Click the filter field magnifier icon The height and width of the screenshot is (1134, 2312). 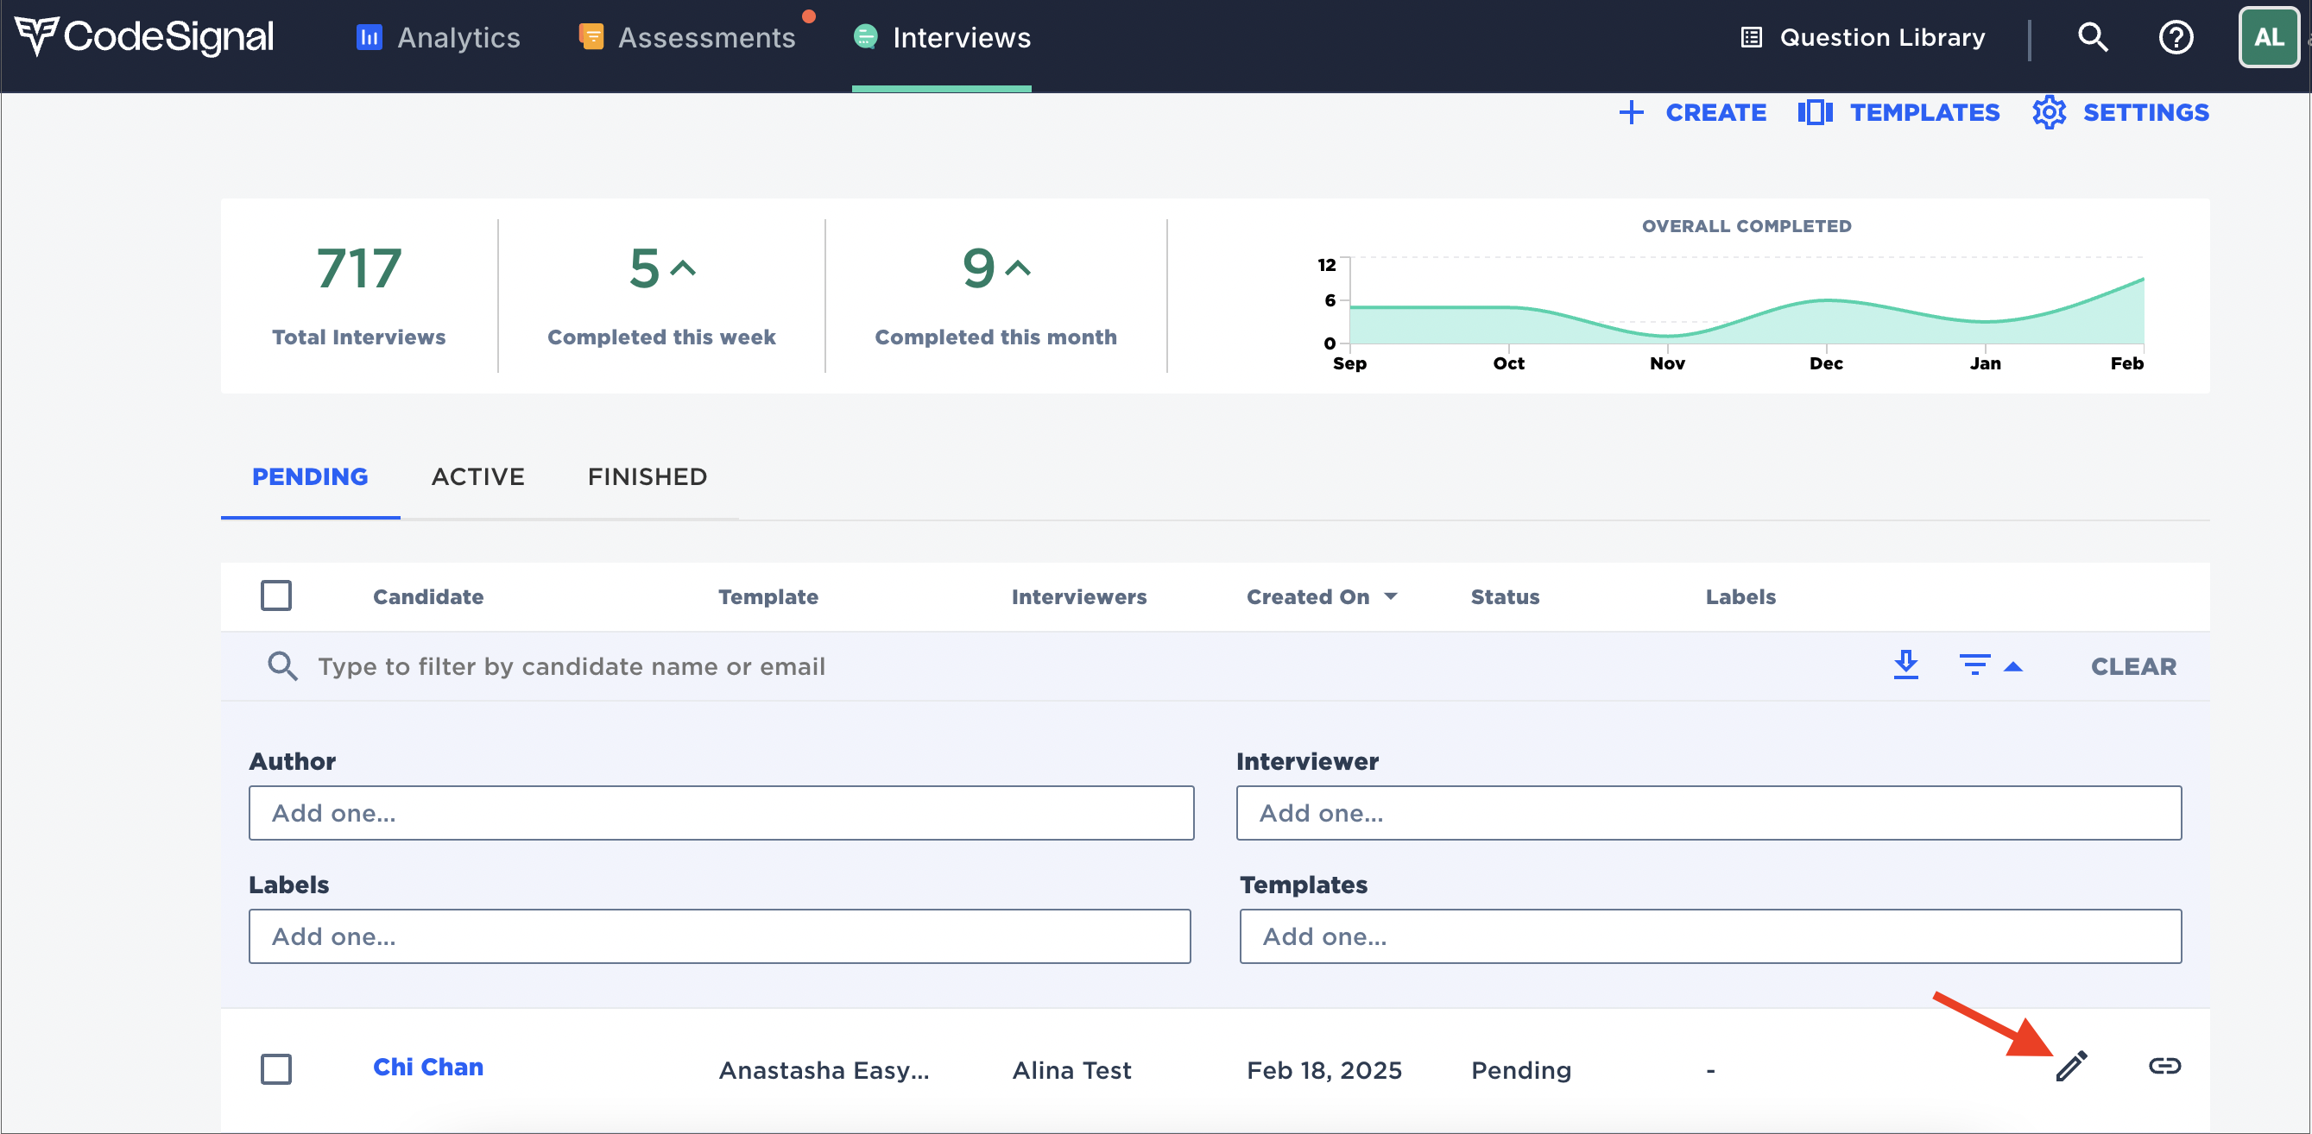click(x=282, y=665)
